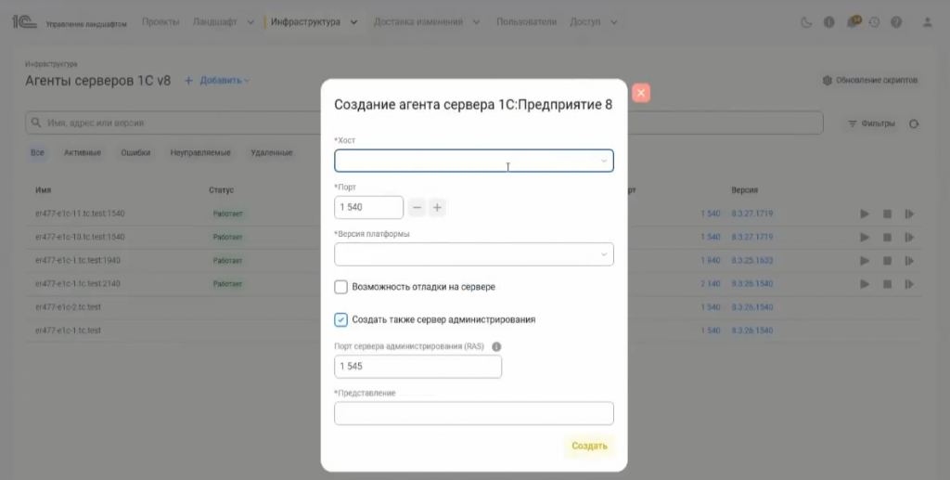Restart agent er477-e1c-11.tc.test:1540
Image resolution: width=950 pixels, height=480 pixels.
tap(909, 214)
